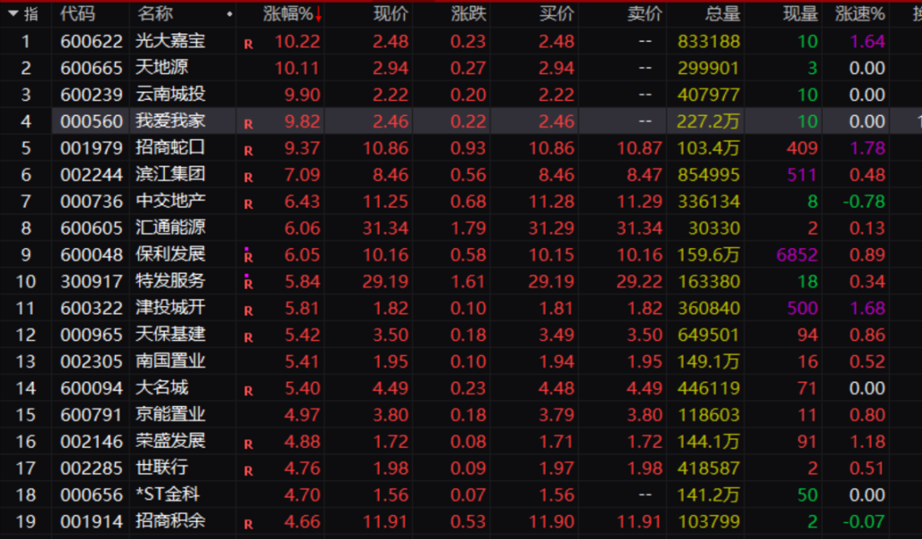Image resolution: width=922 pixels, height=539 pixels.
Task: Sort by 买价 column header
Action: (557, 14)
